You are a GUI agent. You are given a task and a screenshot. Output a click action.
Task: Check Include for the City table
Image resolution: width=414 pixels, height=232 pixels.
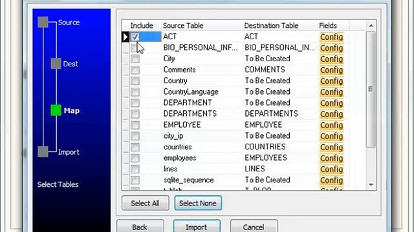pos(135,59)
